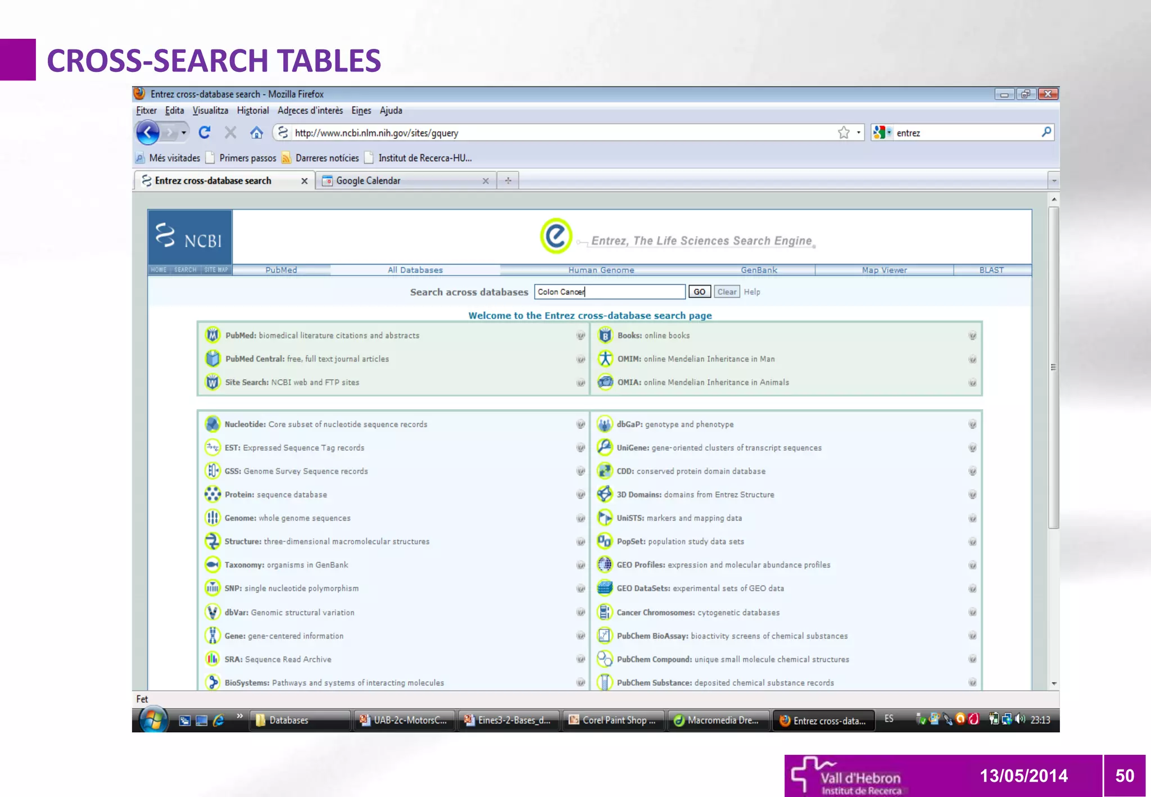Click the Clear button
This screenshot has height=797, width=1151.
point(727,292)
